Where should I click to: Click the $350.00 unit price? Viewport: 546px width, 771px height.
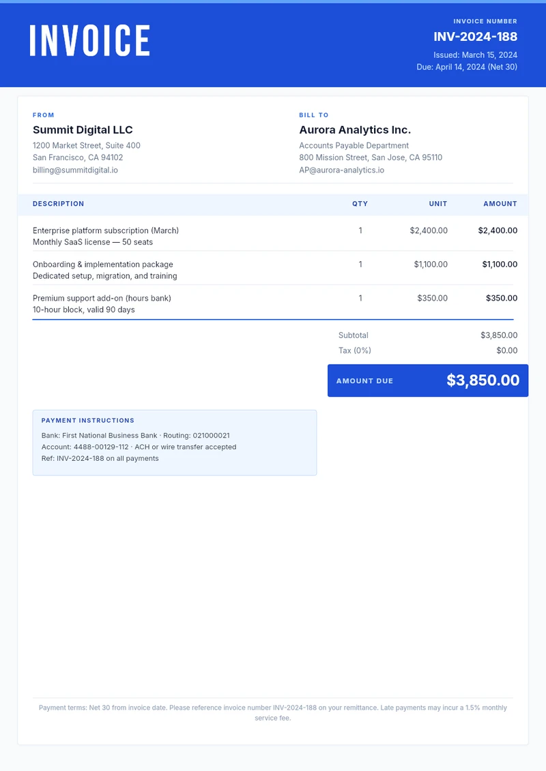432,299
